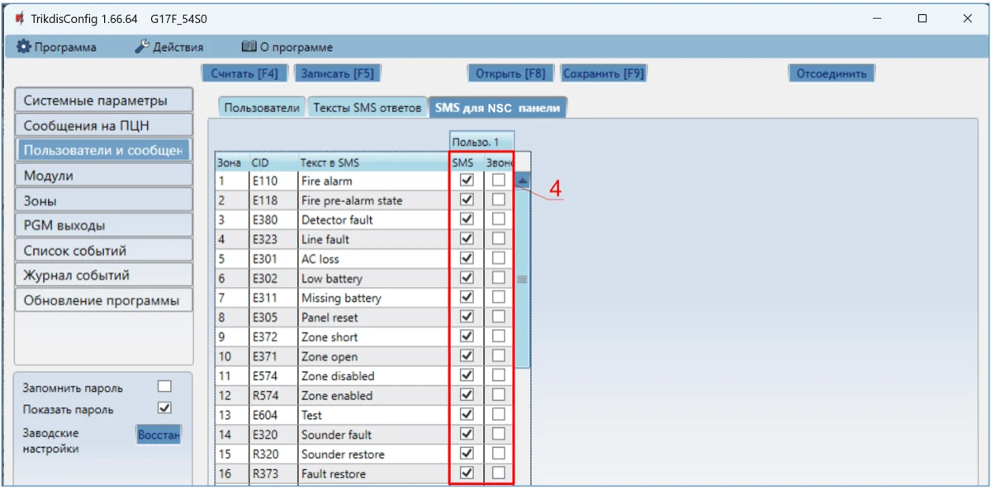Maximize the TrikdisConfig window

922,18
